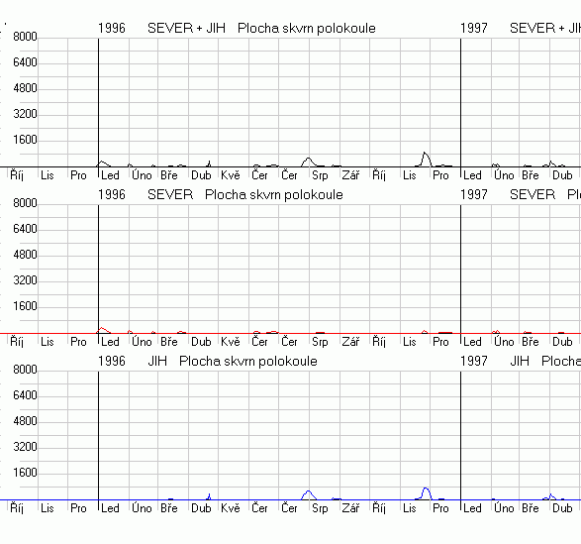Click the 4800 axis label on SEVER chart

(x=25, y=255)
